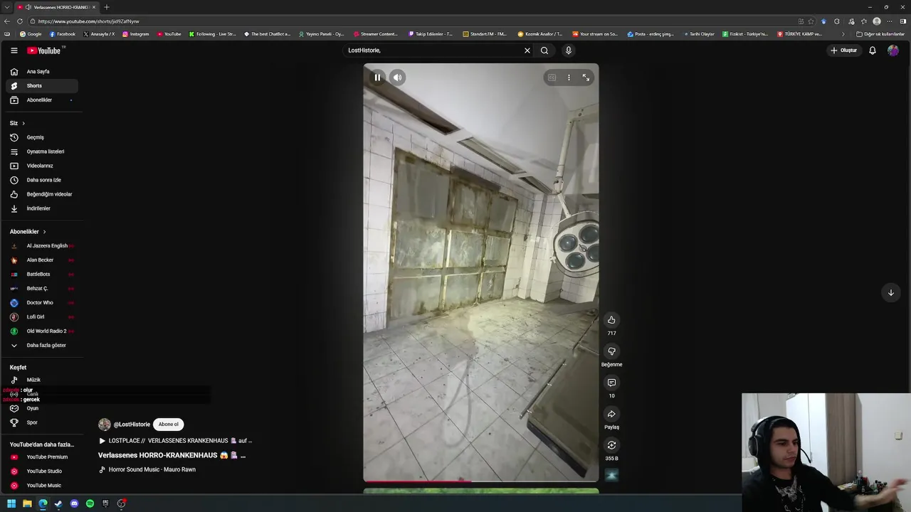Go to the next Short with down arrow

(x=890, y=293)
